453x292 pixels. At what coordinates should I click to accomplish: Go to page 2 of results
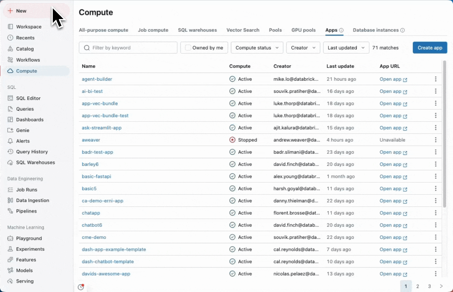(418, 286)
